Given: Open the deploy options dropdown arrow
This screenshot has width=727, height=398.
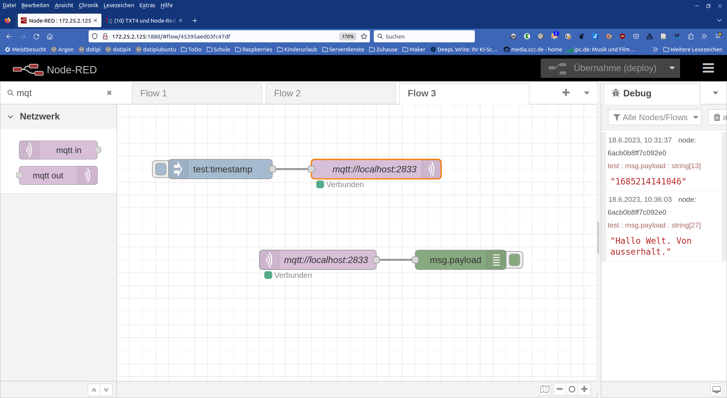Looking at the screenshot, I should (x=672, y=68).
